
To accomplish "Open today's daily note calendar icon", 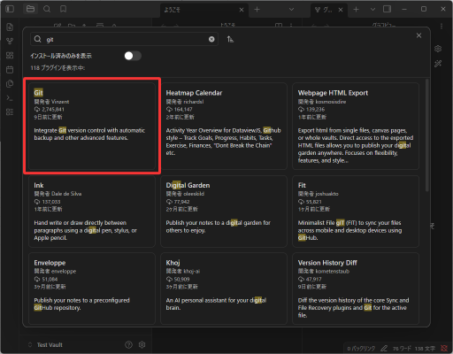I will point(10,70).
